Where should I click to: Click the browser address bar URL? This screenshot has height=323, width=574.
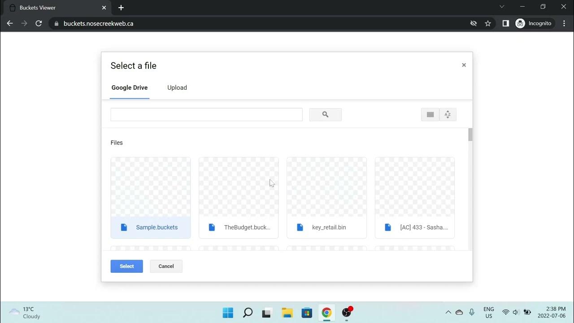pos(98,23)
